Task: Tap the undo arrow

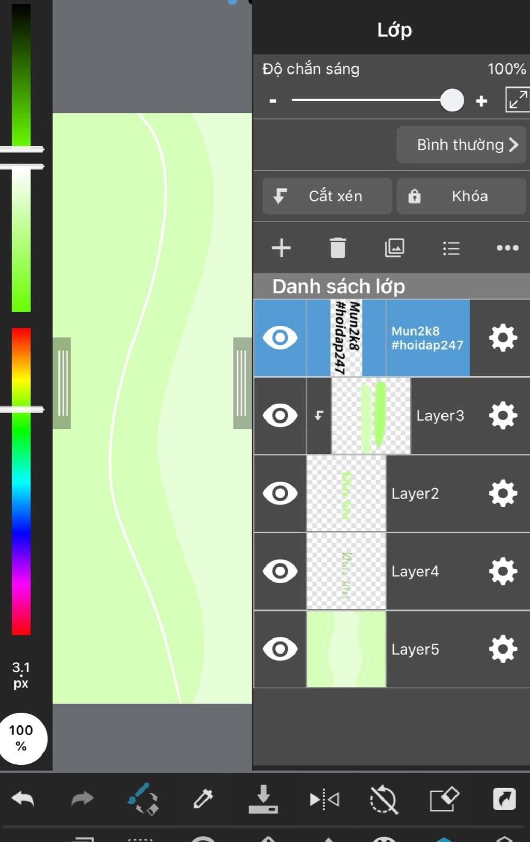Action: click(23, 799)
